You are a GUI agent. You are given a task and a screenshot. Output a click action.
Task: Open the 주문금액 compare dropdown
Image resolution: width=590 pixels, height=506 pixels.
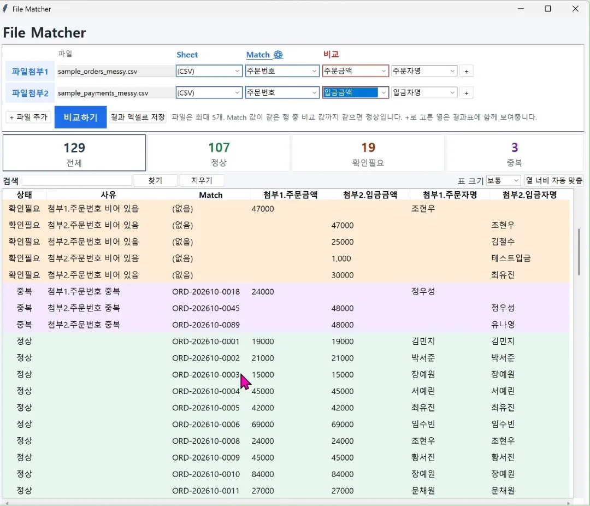(355, 71)
